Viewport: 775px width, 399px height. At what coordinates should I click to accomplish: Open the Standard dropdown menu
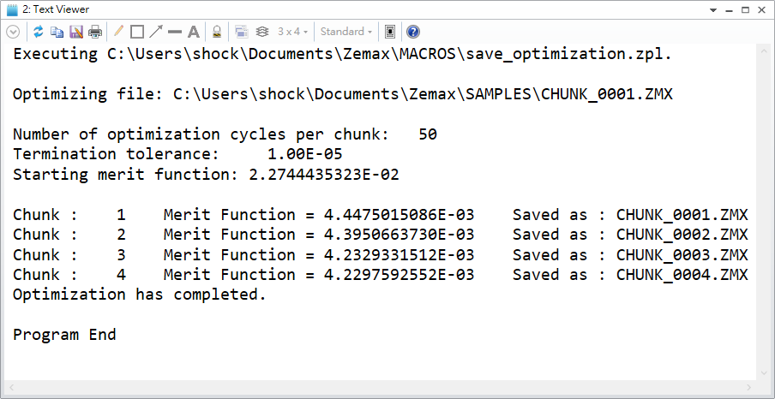(345, 32)
